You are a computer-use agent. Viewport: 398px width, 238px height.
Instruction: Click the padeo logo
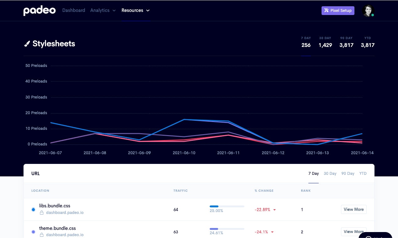(x=39, y=11)
